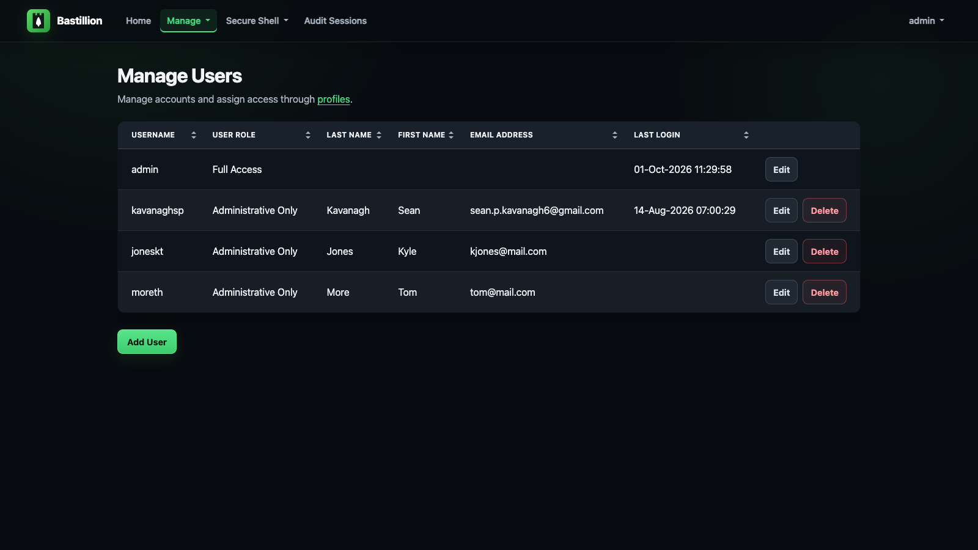
Task: Follow the profiles link
Action: click(334, 99)
